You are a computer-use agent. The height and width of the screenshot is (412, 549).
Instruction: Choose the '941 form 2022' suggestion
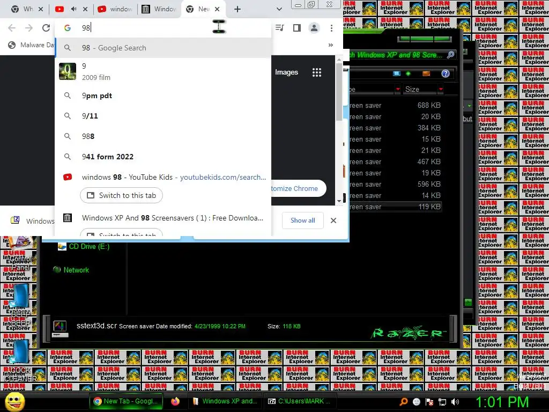tap(164, 157)
